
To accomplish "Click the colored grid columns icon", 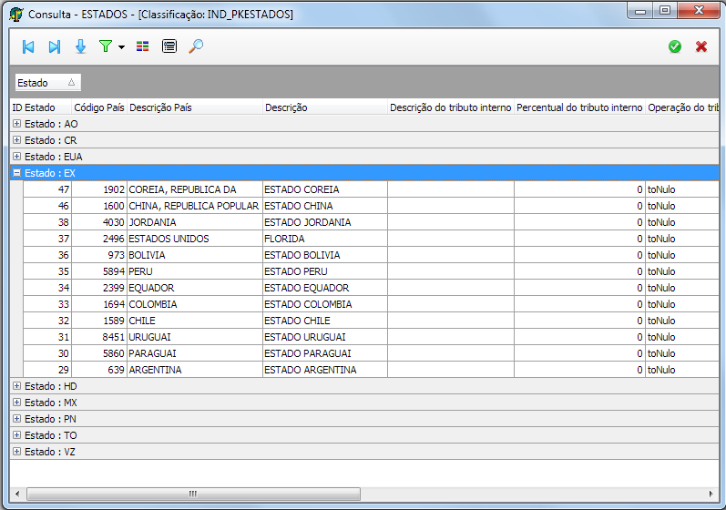I will point(143,46).
